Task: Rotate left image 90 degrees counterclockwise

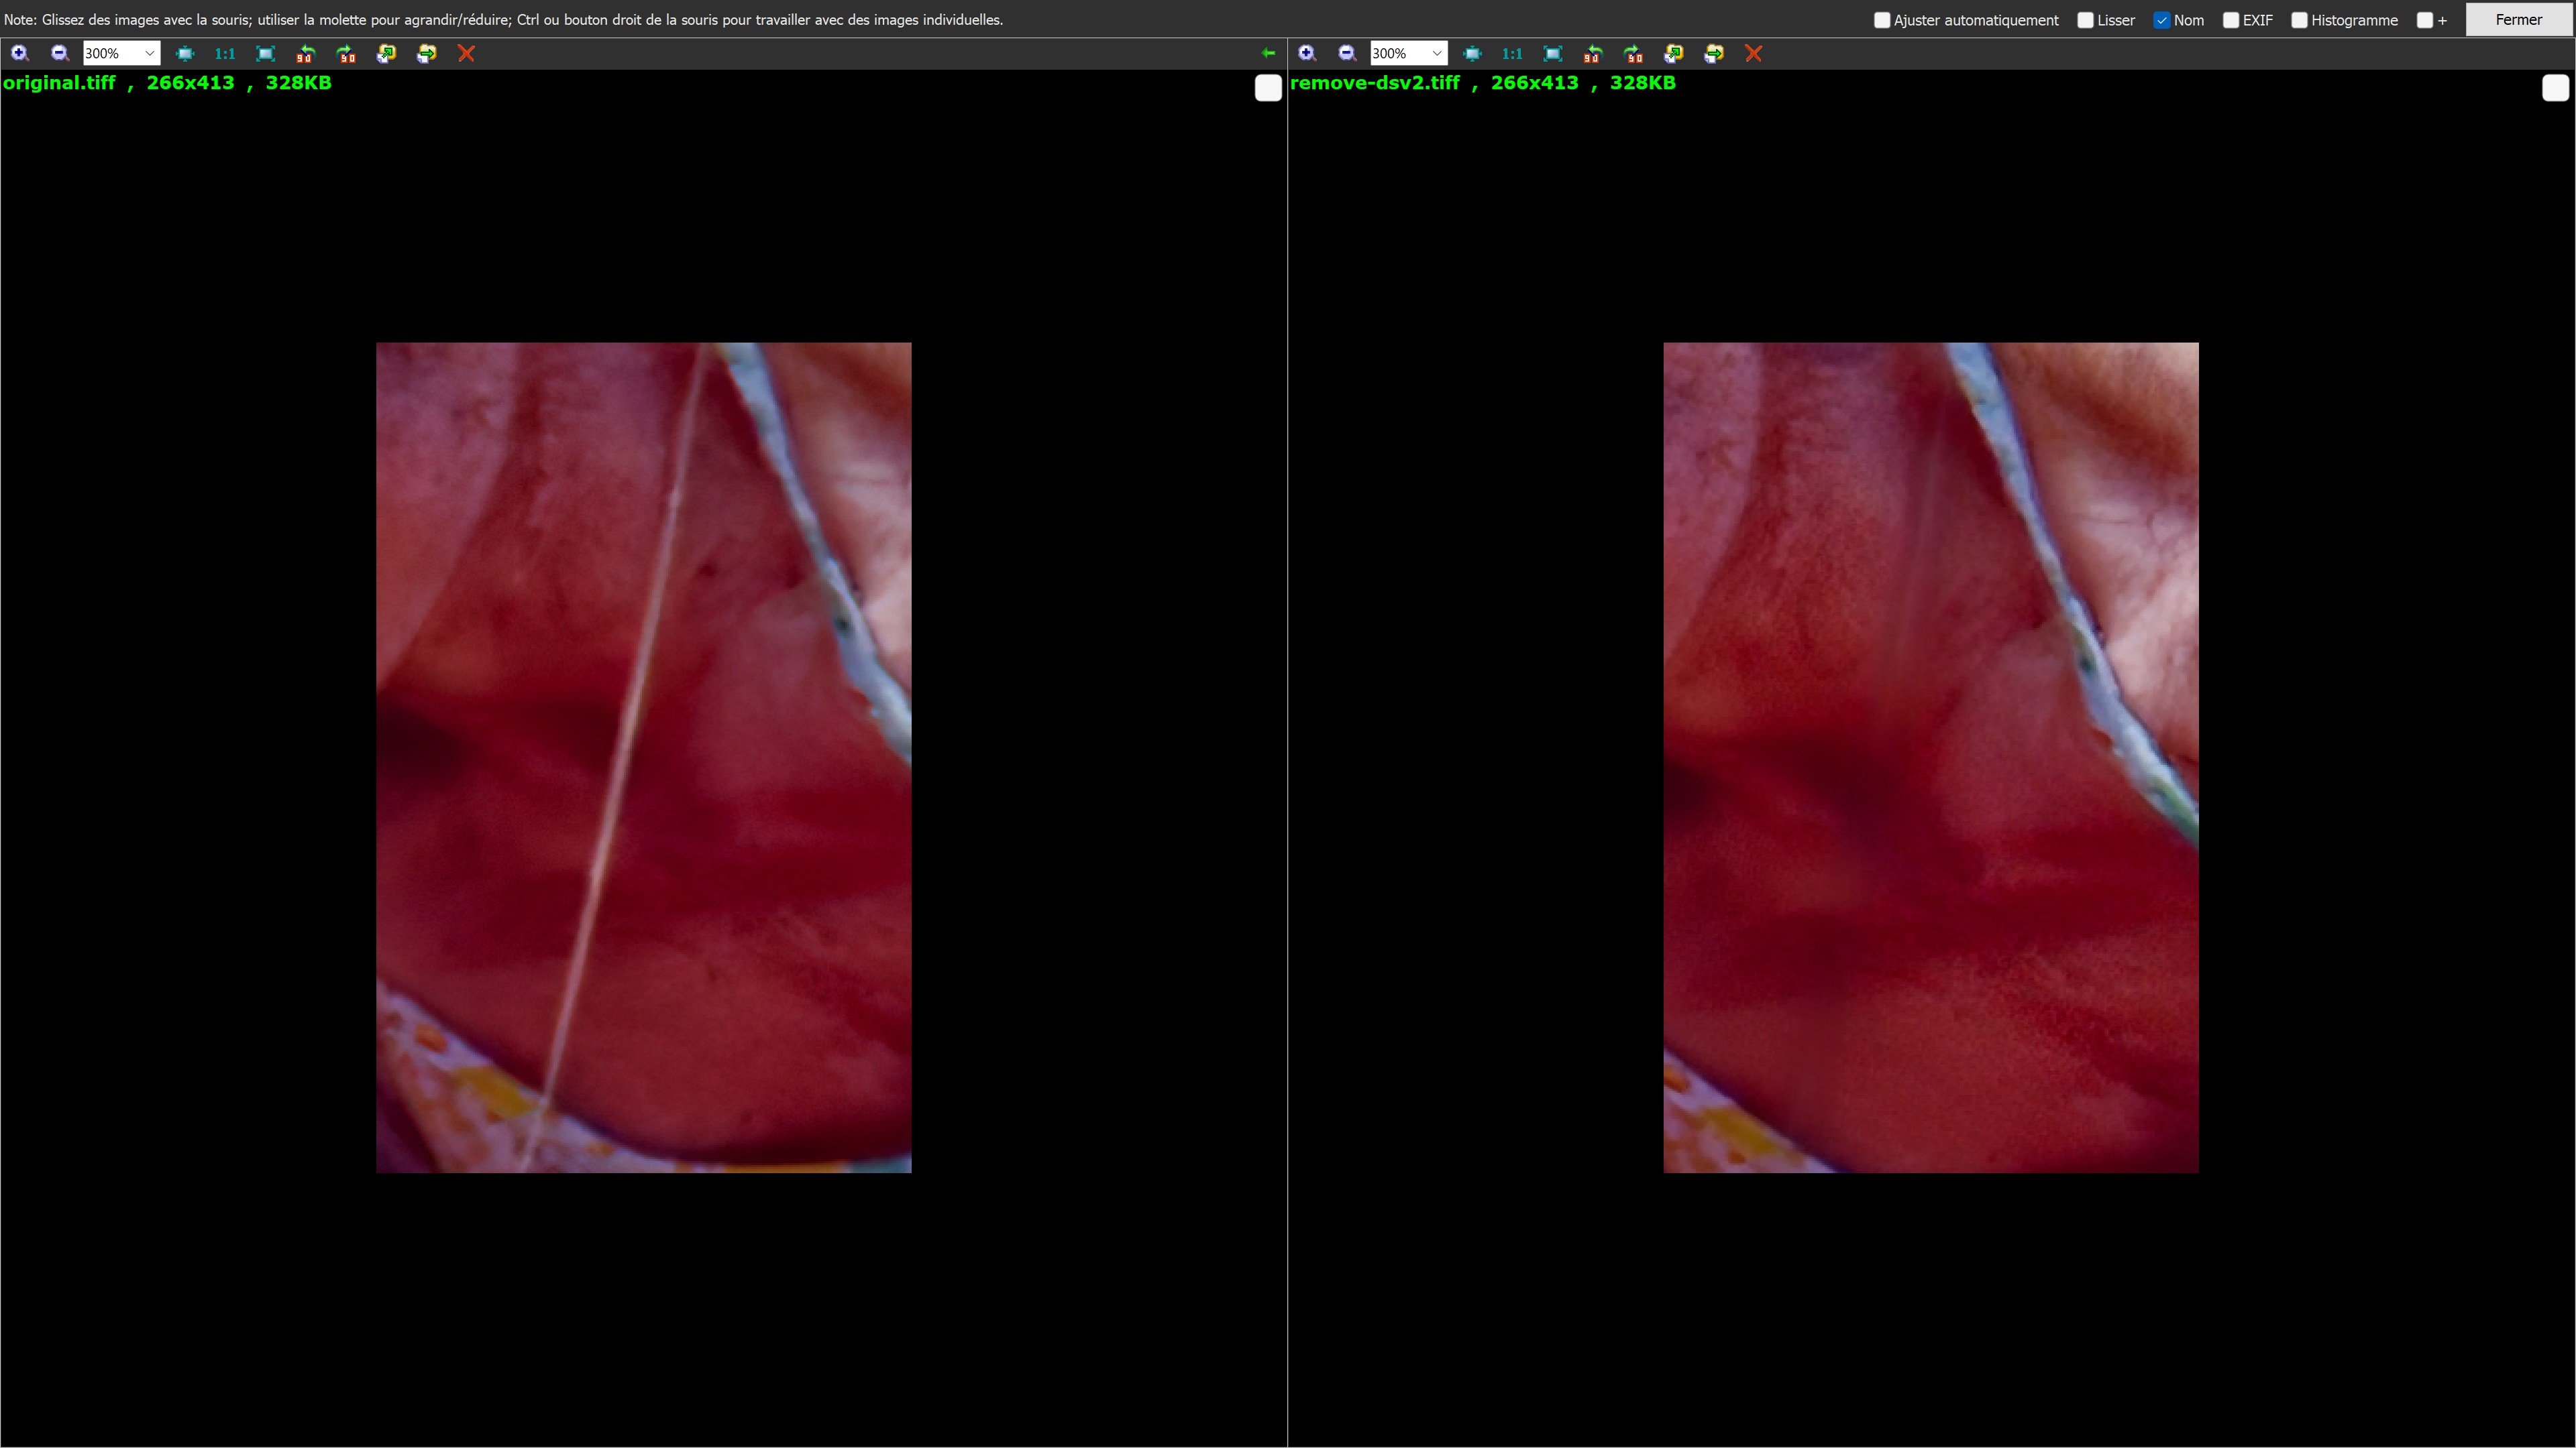Action: pos(305,53)
